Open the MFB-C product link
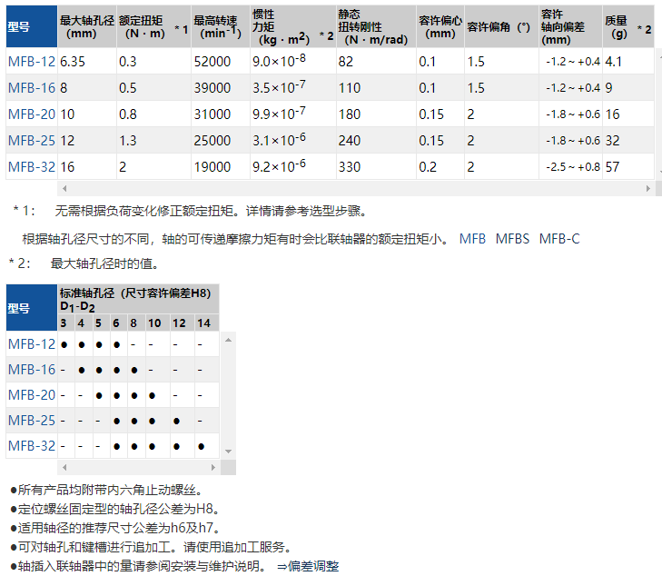This screenshot has height=576, width=662. click(559, 239)
